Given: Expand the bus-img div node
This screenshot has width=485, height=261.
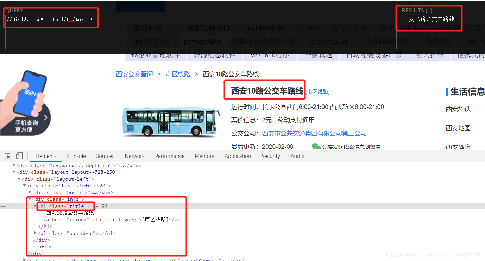Looking at the screenshot, I should (x=30, y=192).
